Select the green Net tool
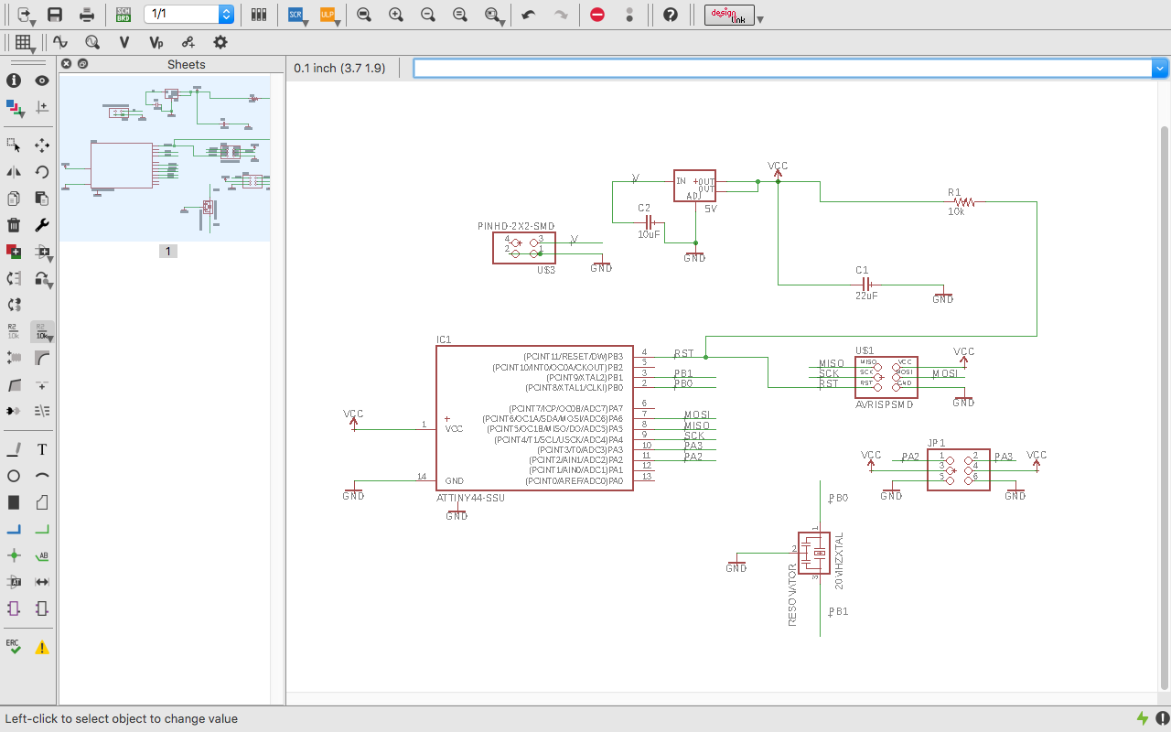This screenshot has width=1171, height=732. tap(41, 529)
